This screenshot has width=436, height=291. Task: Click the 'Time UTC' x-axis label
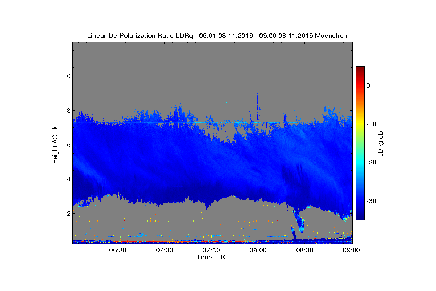212,257
